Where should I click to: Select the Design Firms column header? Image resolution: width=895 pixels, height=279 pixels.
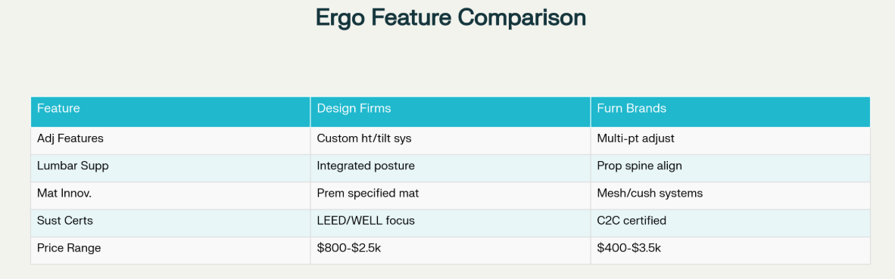[x=451, y=112]
